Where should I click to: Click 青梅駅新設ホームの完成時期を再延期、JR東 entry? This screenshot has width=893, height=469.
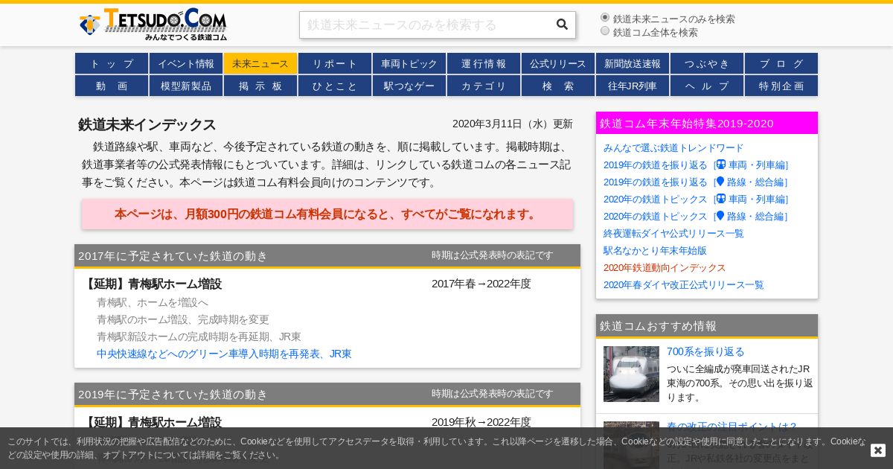pyautogui.click(x=199, y=336)
